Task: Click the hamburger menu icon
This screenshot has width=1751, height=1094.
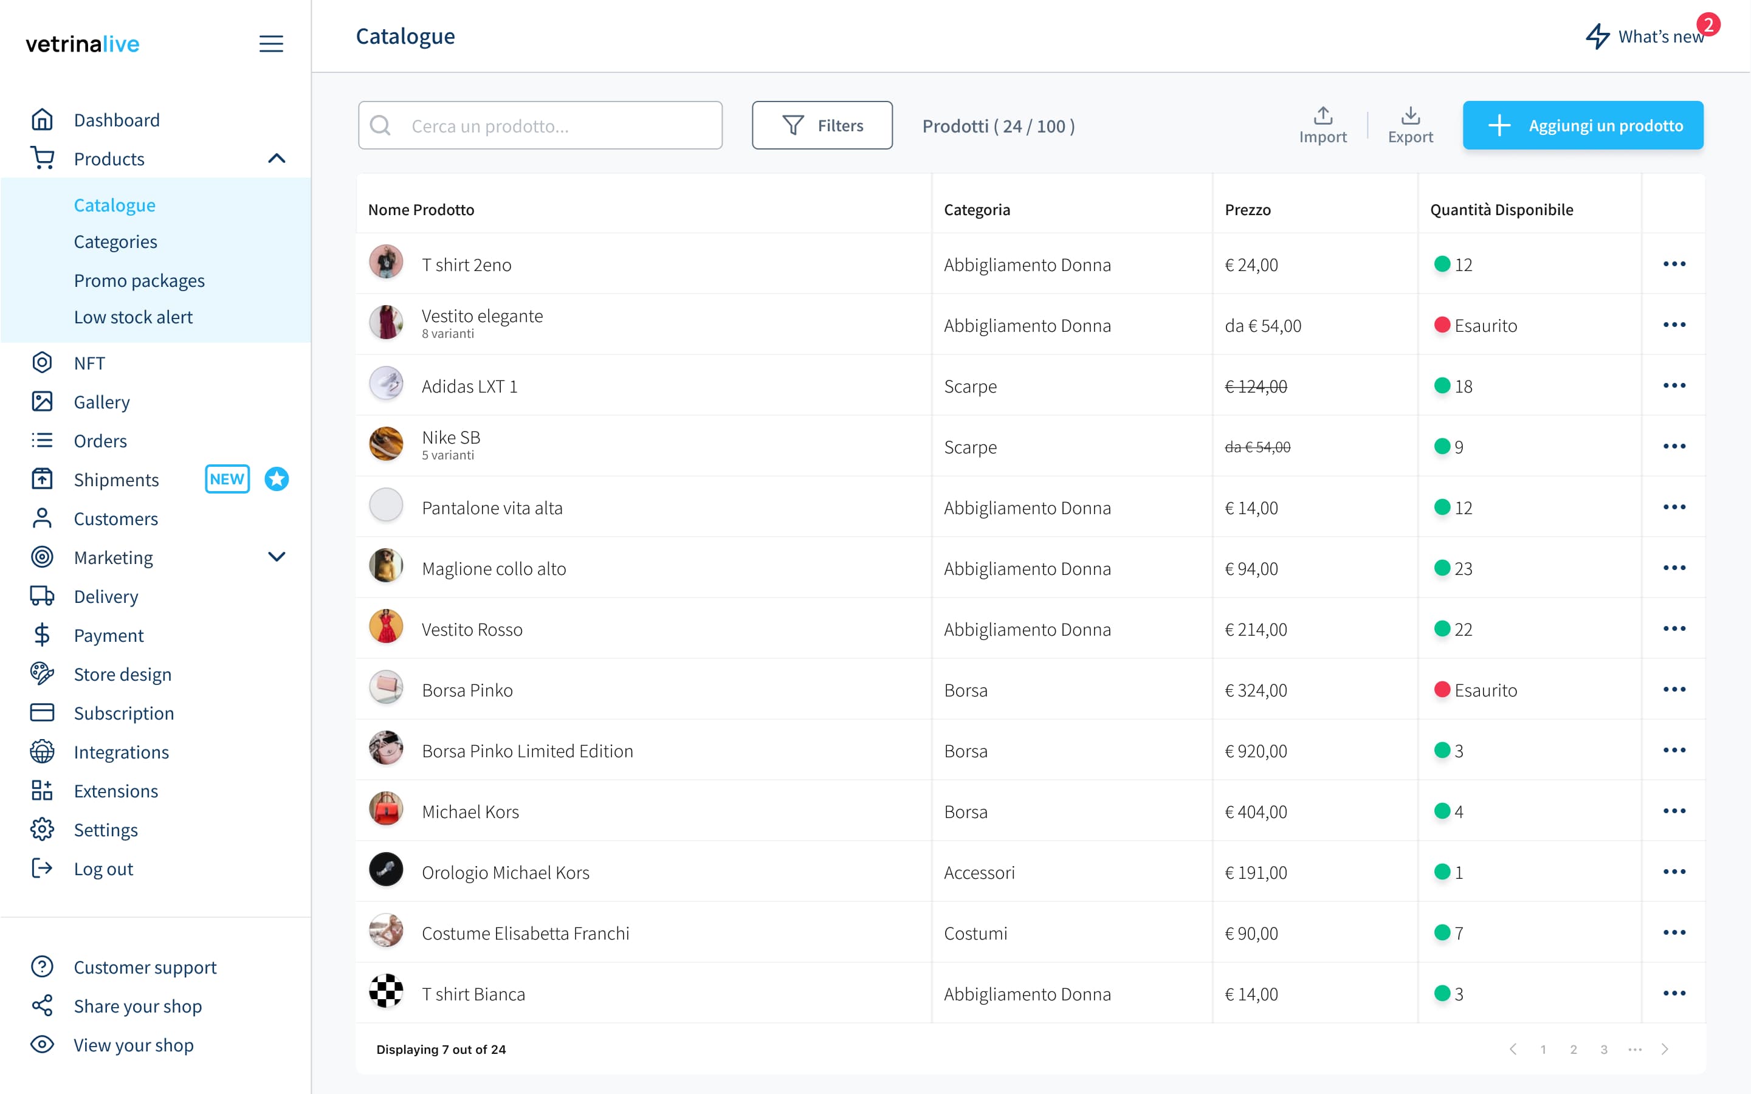Action: point(270,43)
